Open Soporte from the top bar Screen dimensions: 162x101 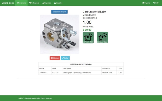pyautogui.click(x=146, y=3)
